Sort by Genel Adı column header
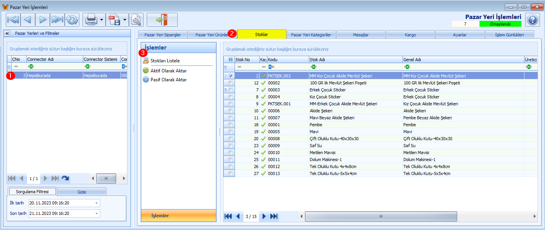The height and width of the screenshot is (230, 545). tap(463, 60)
